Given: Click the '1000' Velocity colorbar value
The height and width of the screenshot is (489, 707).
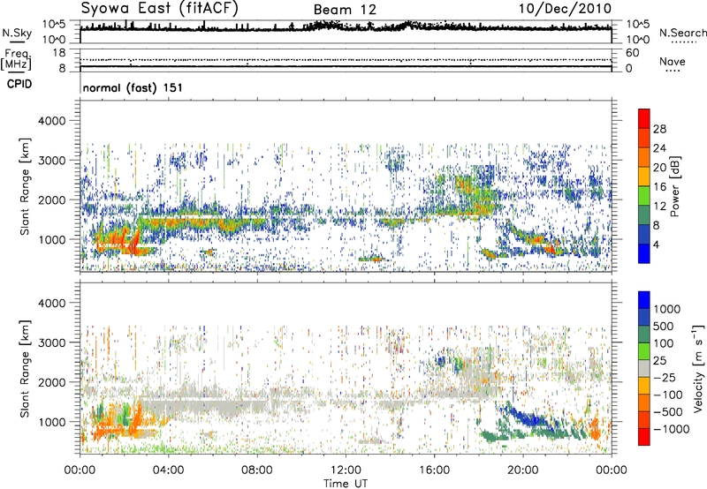Looking at the screenshot, I should (x=666, y=309).
